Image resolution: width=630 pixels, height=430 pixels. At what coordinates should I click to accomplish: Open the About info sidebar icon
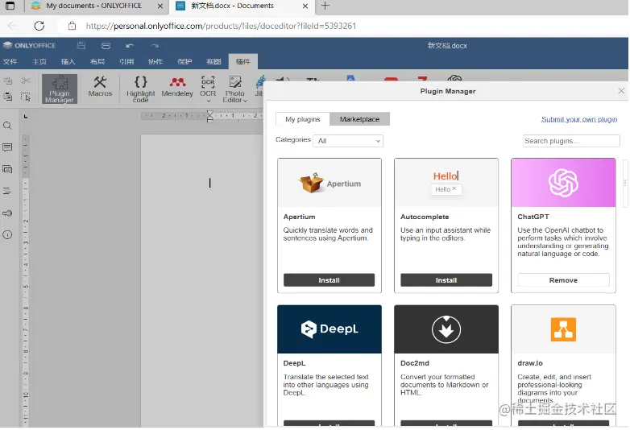pyautogui.click(x=7, y=235)
